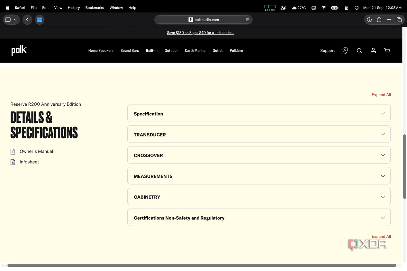407x271 pixels.
Task: Expand the Specification section
Action: (x=259, y=113)
